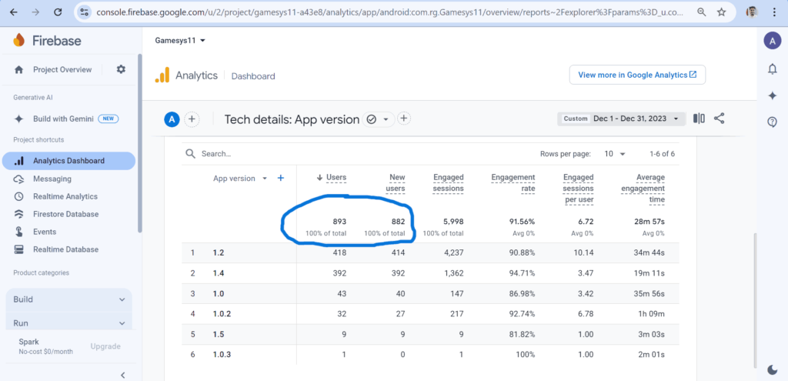This screenshot has height=381, width=788.
Task: Click the Upgrade plan button
Action: point(105,346)
